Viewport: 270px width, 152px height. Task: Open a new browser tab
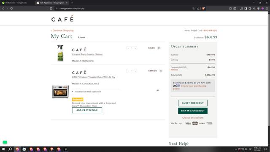tap(72, 3)
